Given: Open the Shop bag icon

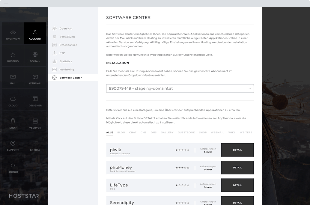Looking at the screenshot, I should coord(13,121).
